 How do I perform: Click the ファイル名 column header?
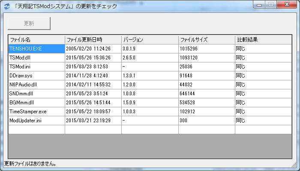36,40
